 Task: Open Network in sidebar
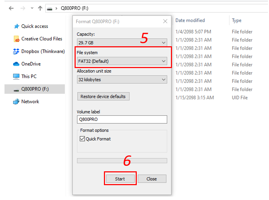point(30,102)
